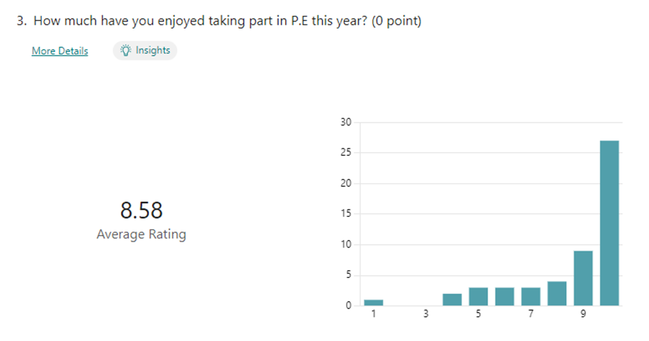Select the bar for rating 9
This screenshot has width=649, height=341.
click(x=583, y=278)
